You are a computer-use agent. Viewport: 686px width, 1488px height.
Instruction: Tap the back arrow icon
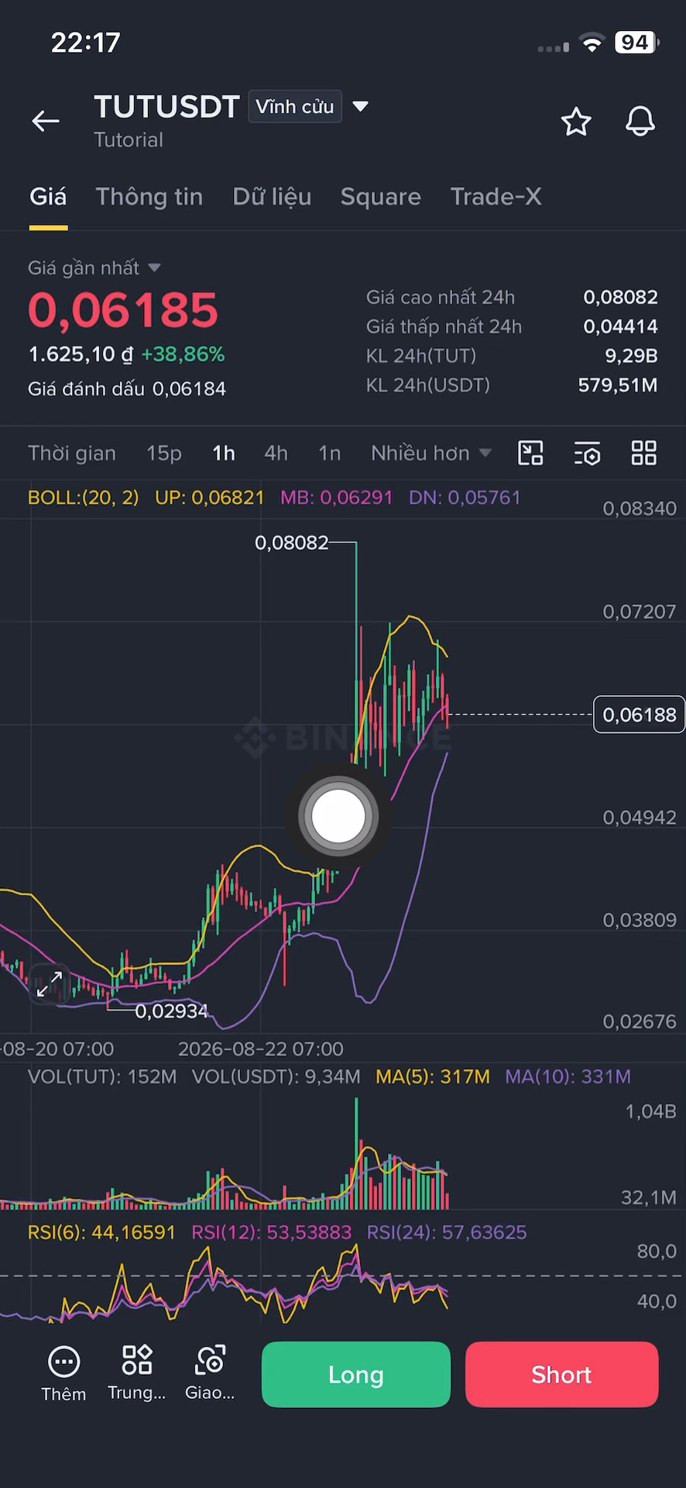(46, 121)
